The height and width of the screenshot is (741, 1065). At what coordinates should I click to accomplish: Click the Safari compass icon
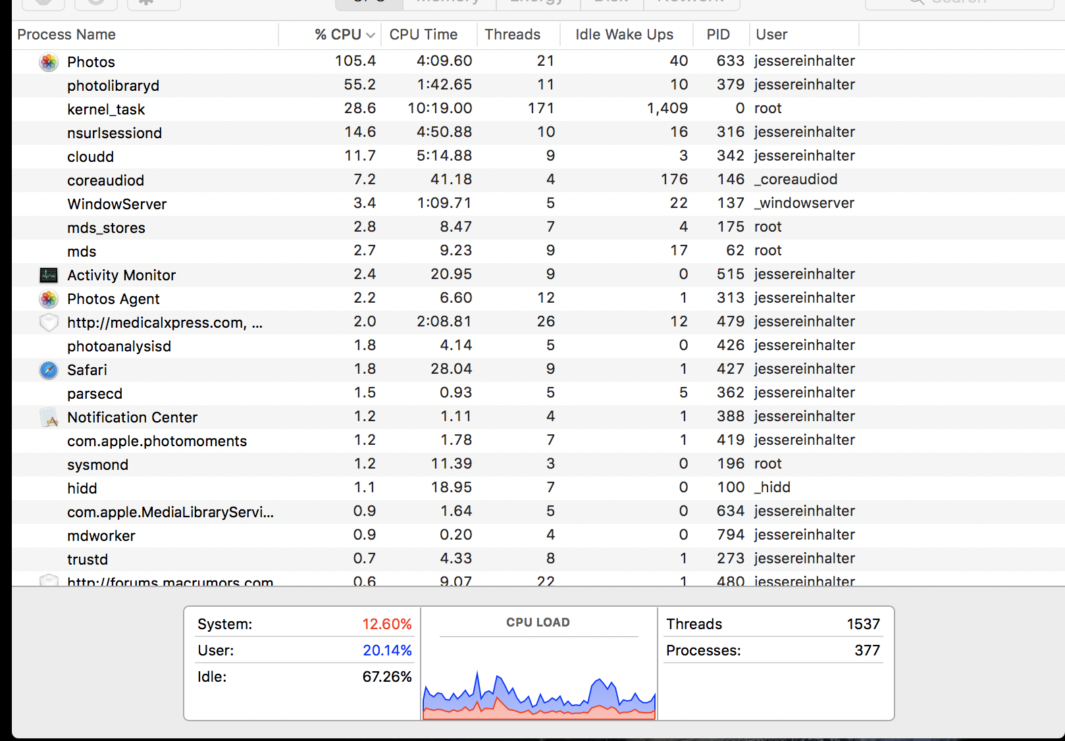click(49, 370)
